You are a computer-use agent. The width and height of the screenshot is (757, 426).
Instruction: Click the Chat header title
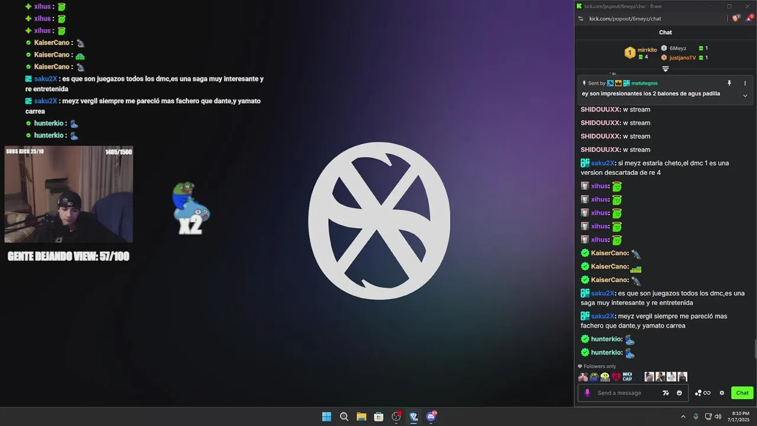coord(665,33)
